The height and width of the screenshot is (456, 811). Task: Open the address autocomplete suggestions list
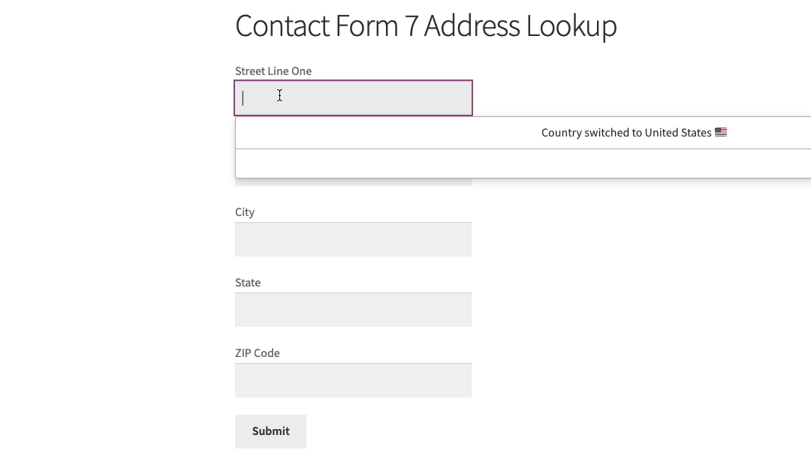click(353, 97)
